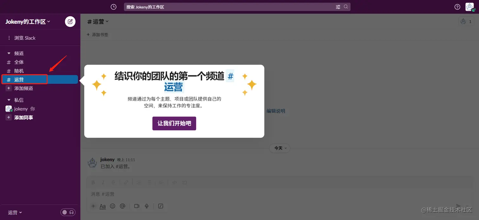
Task: Click the italic I formatting icon
Action: pos(103,182)
